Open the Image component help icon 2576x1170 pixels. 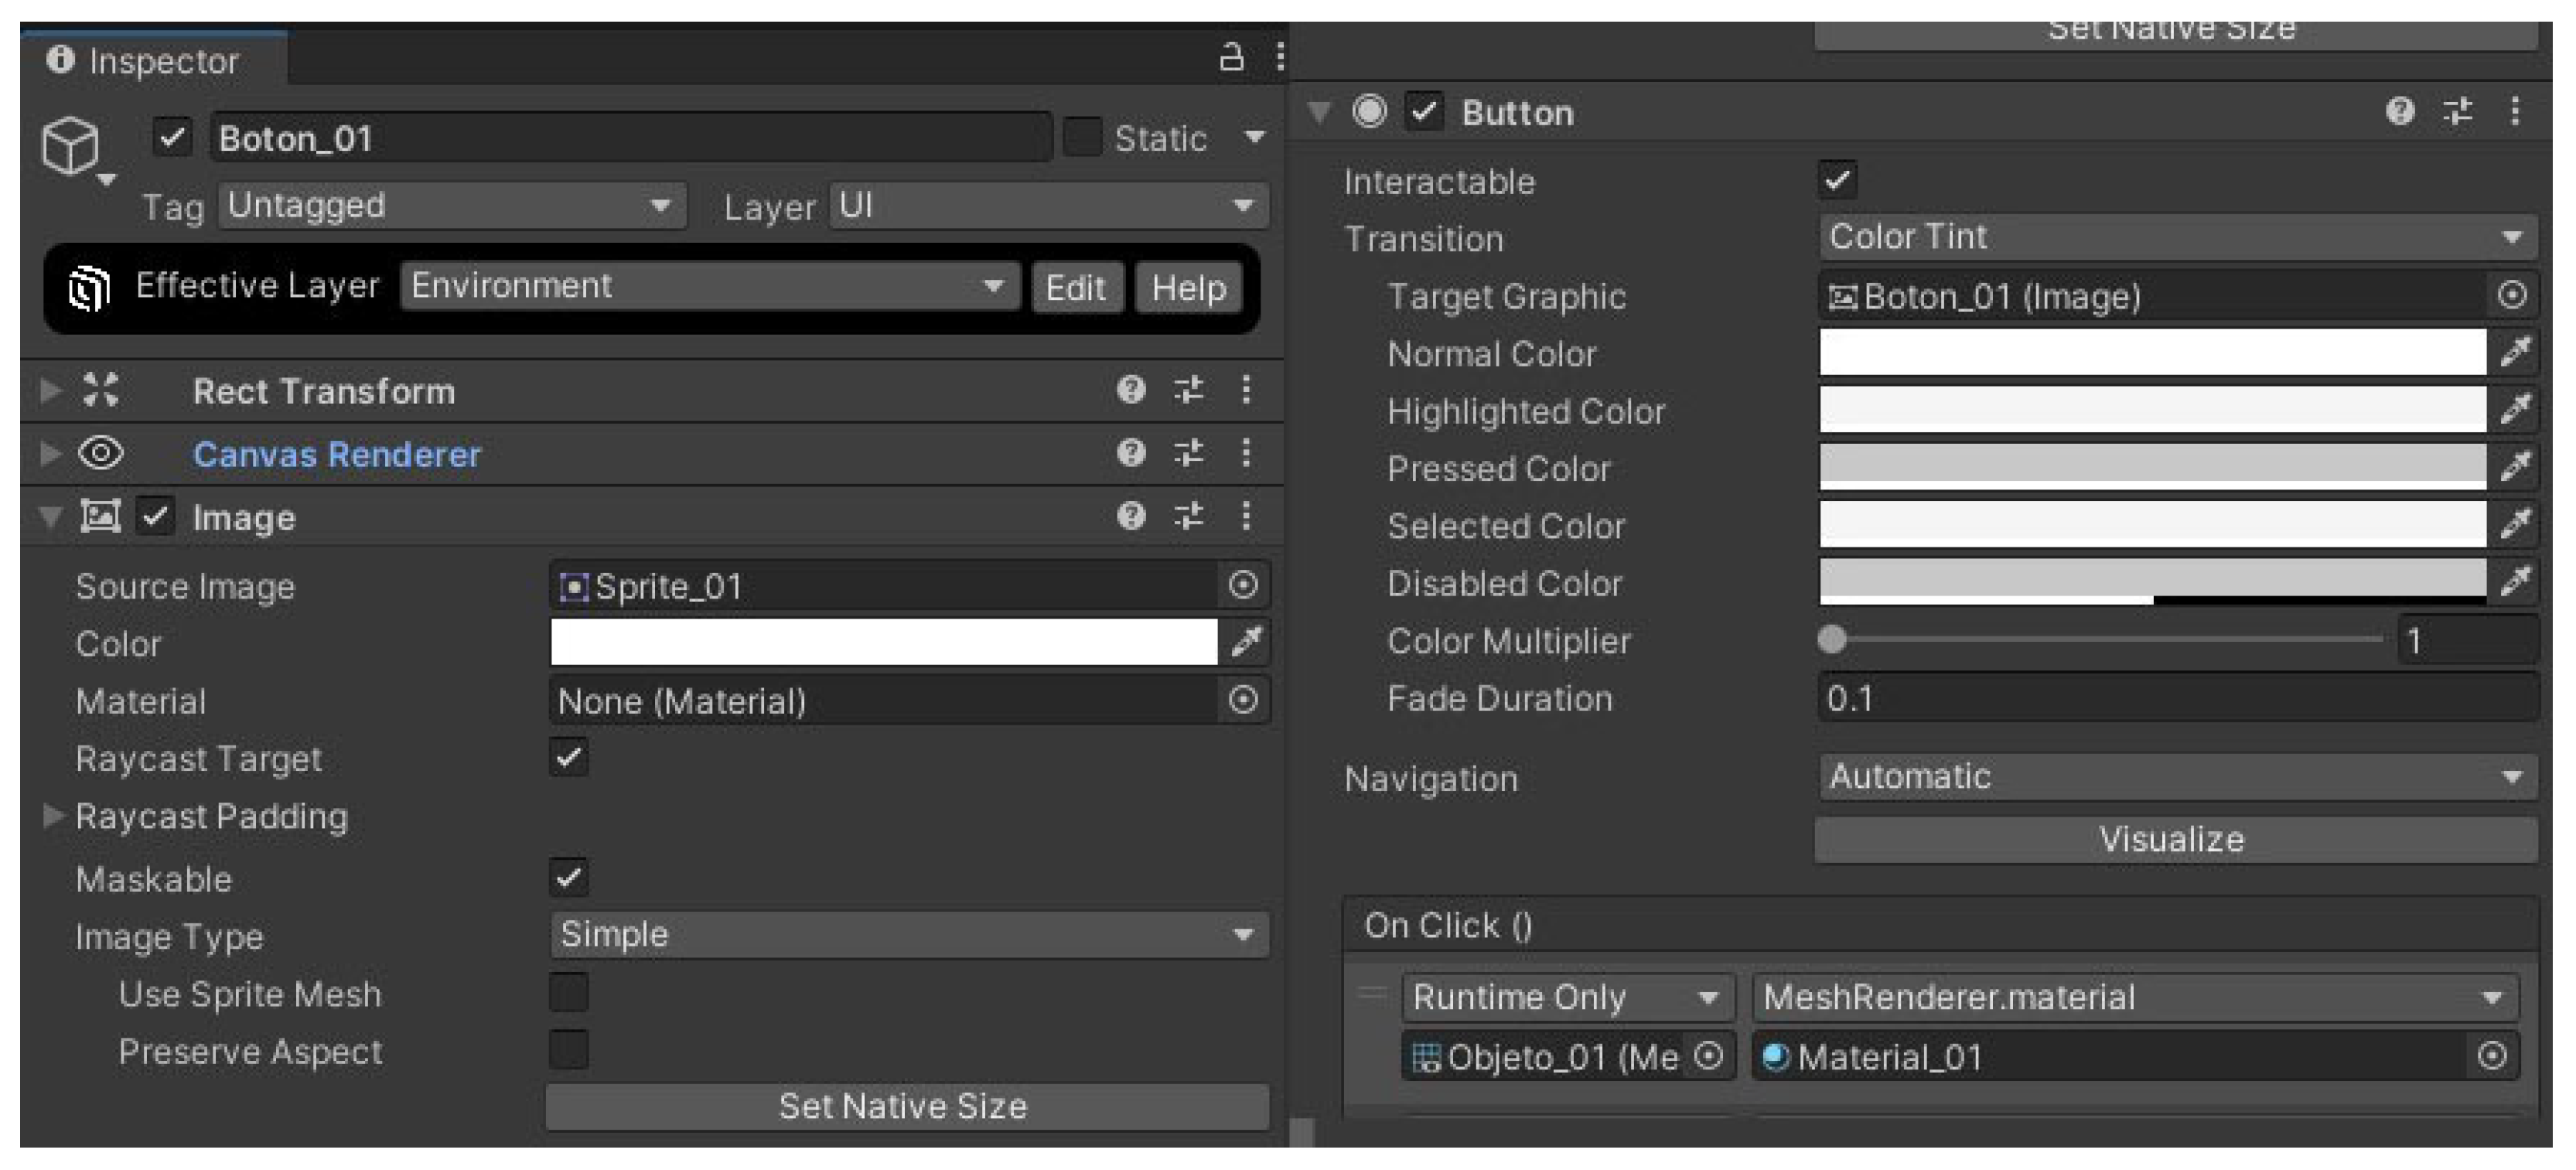coord(1130,516)
